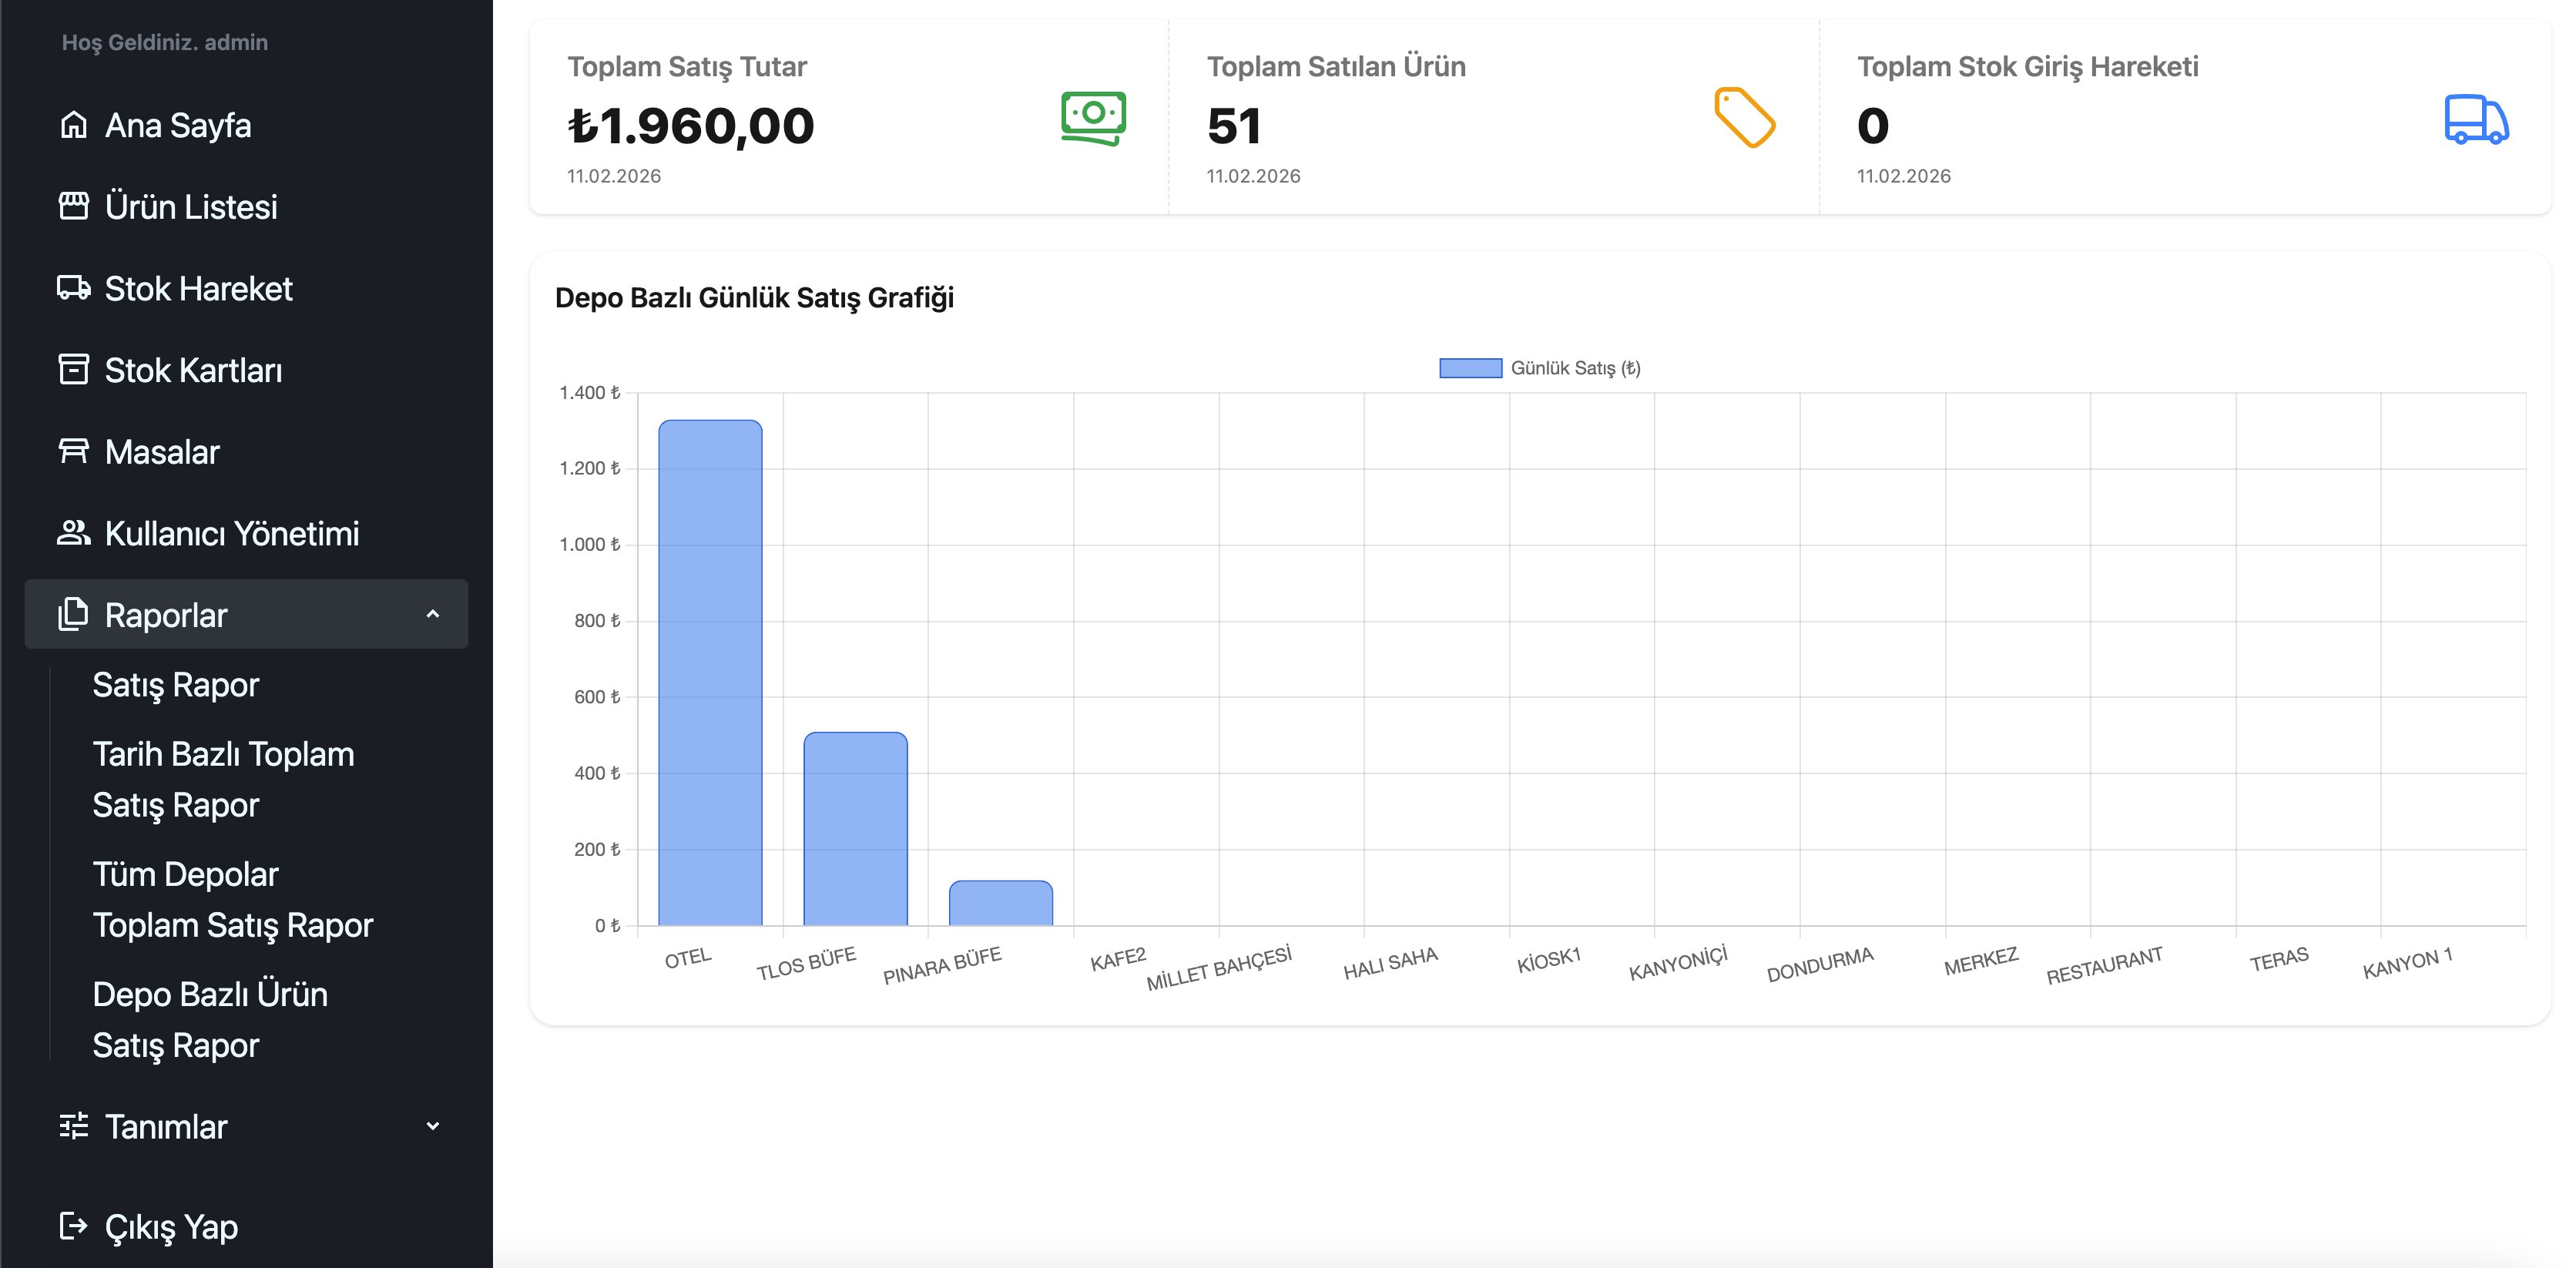
Task: Click the Ana Sayfa home icon
Action: tap(73, 125)
